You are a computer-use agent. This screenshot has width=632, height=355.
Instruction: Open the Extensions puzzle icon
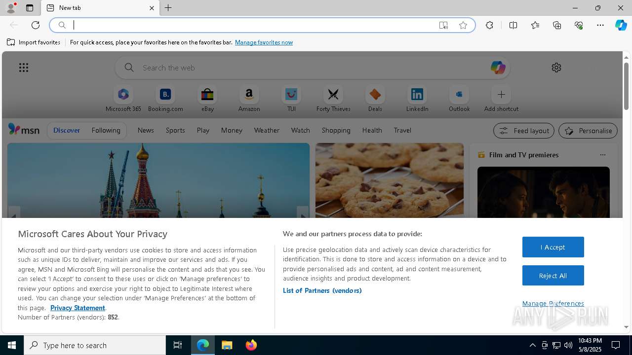point(489,25)
